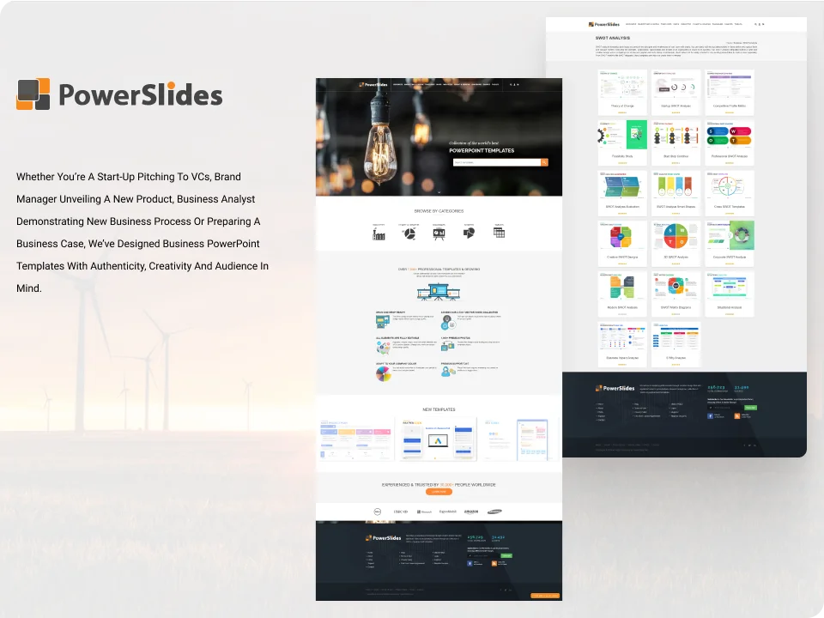Open the last card in SWOT grid

tap(676, 345)
